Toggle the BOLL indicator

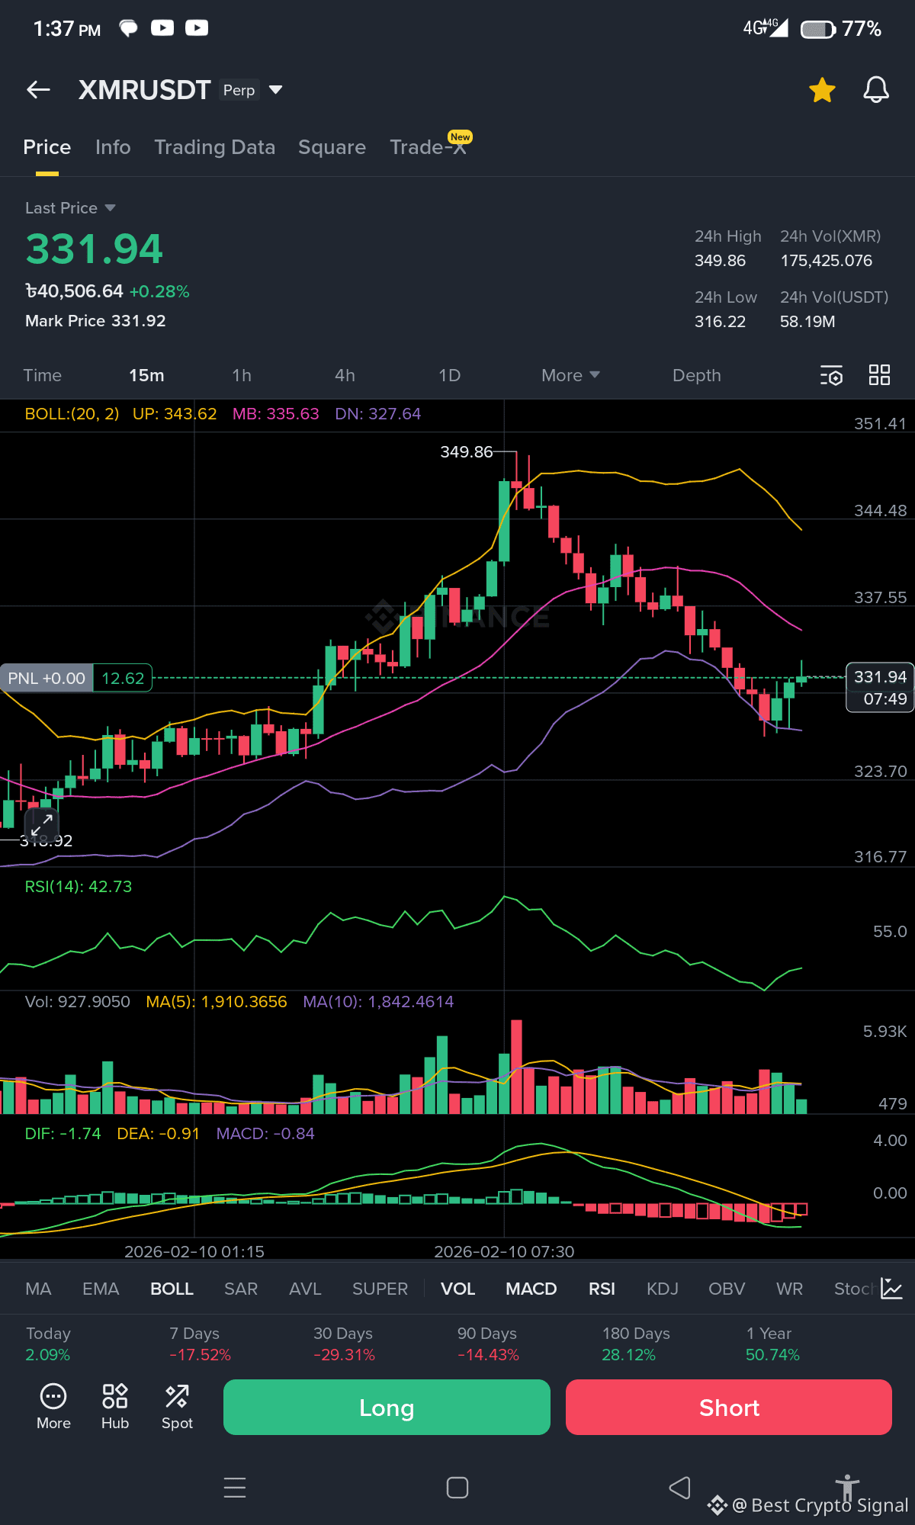click(172, 1289)
